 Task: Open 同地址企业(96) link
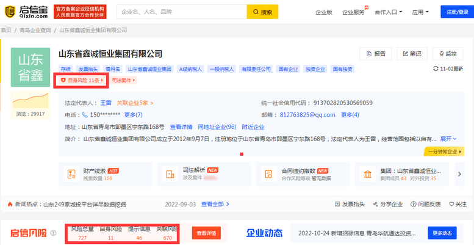[217, 127]
